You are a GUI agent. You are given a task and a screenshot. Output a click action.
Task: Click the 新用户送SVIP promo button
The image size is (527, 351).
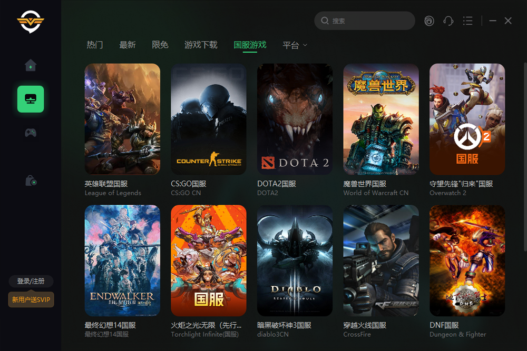pos(31,299)
